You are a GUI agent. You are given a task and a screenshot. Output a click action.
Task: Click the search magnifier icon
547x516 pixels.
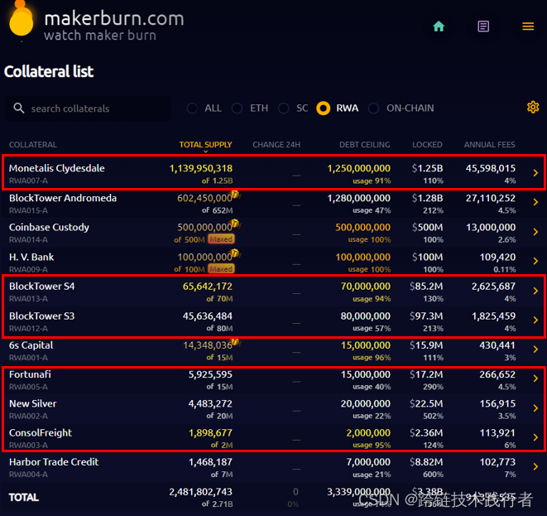click(19, 109)
